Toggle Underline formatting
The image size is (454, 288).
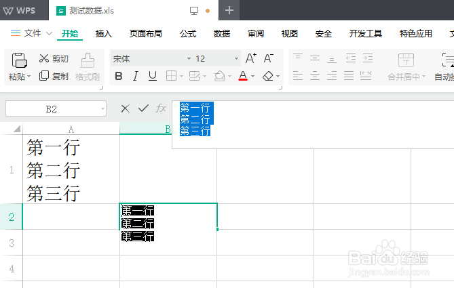click(x=153, y=76)
